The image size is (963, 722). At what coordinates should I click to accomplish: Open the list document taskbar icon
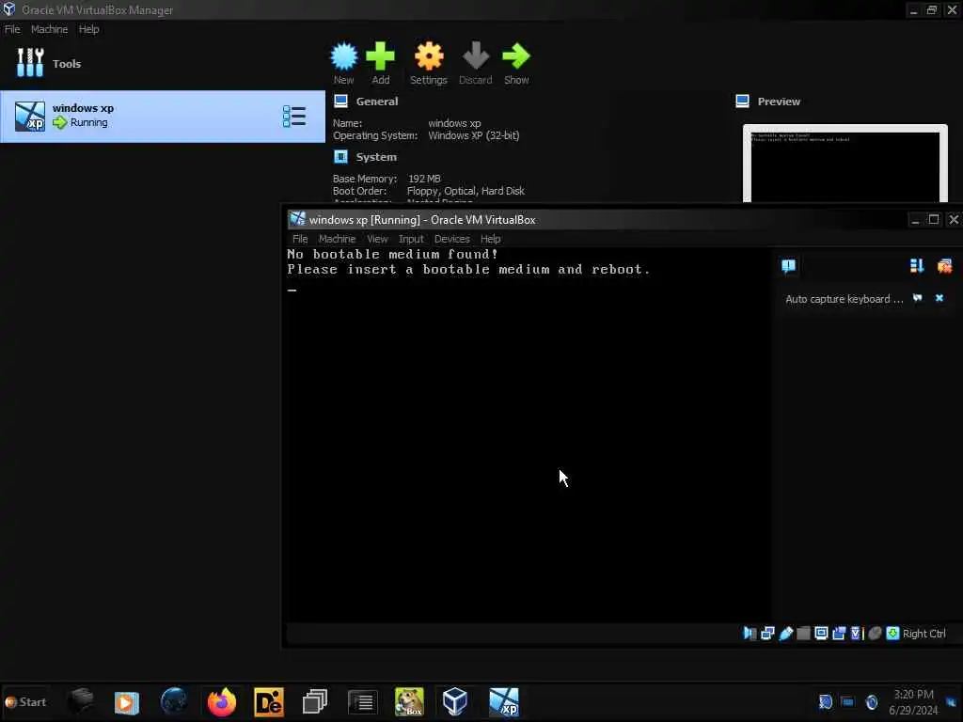click(362, 701)
